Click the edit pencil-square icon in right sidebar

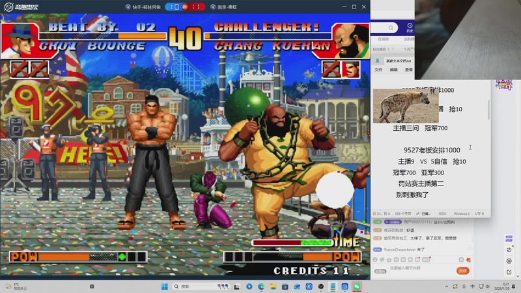509,272
